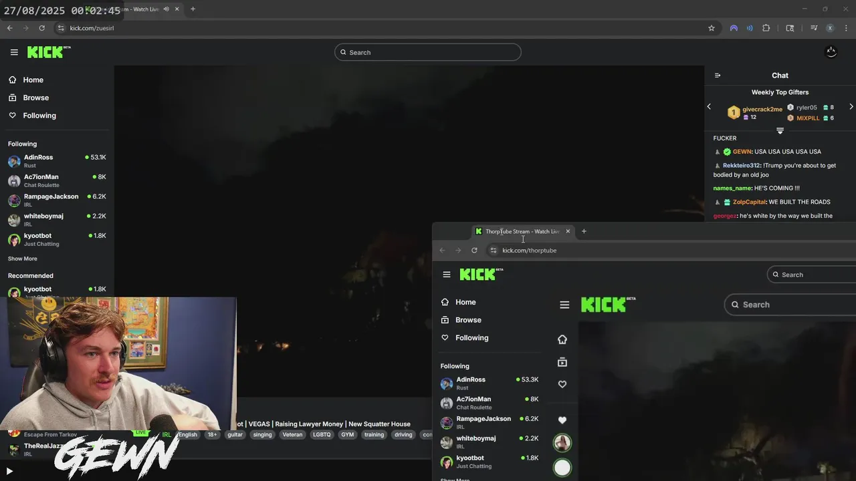Open a new tab in main browser
The height and width of the screenshot is (481, 856).
tap(193, 9)
